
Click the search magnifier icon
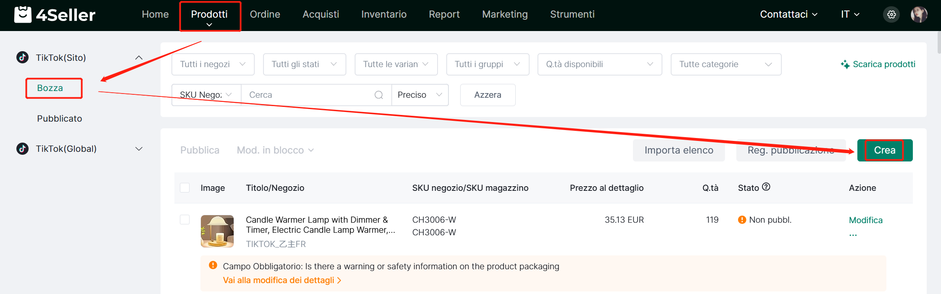click(x=379, y=95)
